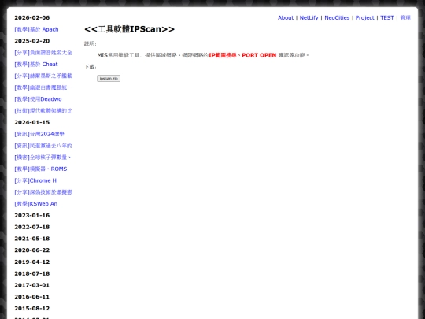Click the 下載: label
425x319 pixels.
pyautogui.click(x=90, y=67)
